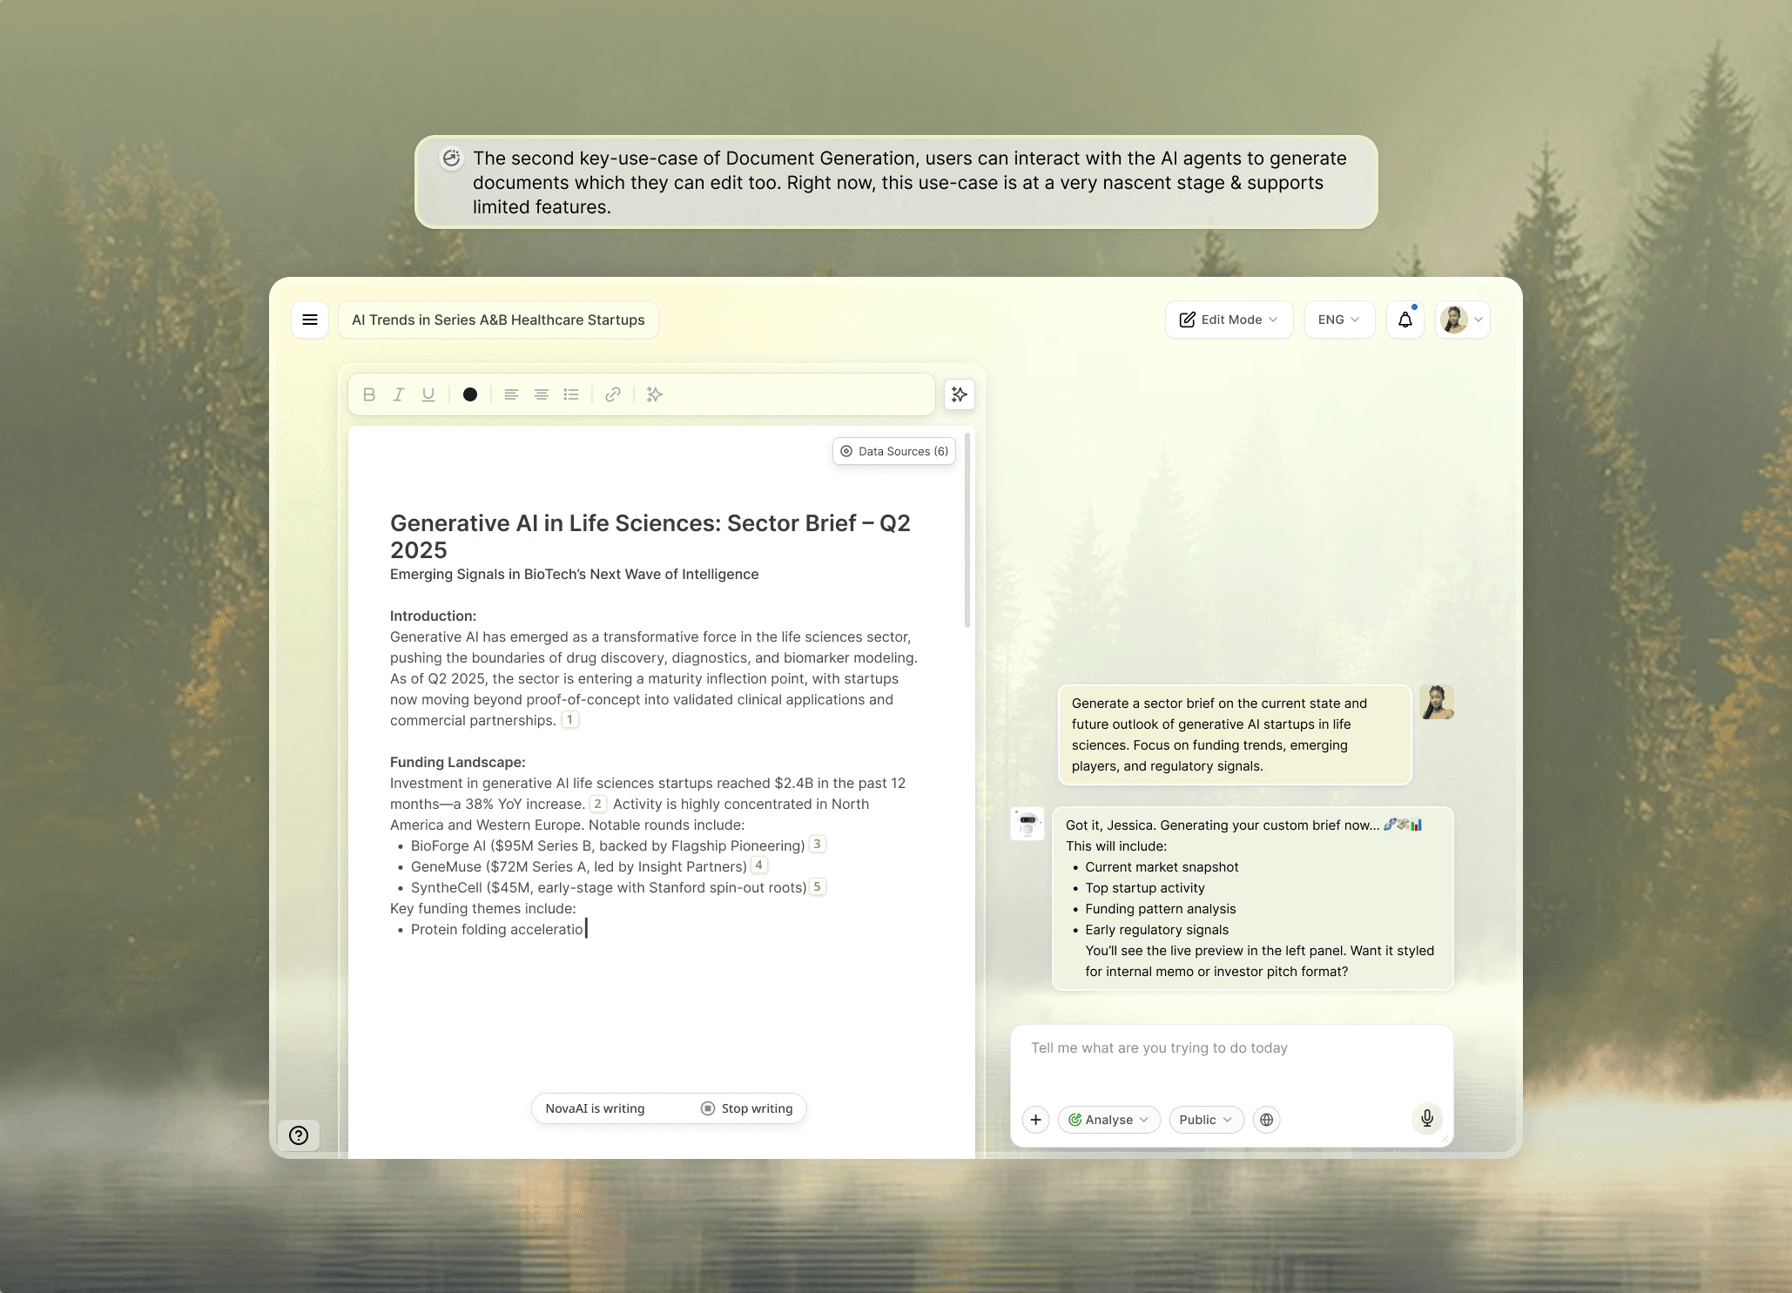1792x1293 pixels.
Task: Click the globe web search icon
Action: [1267, 1120]
